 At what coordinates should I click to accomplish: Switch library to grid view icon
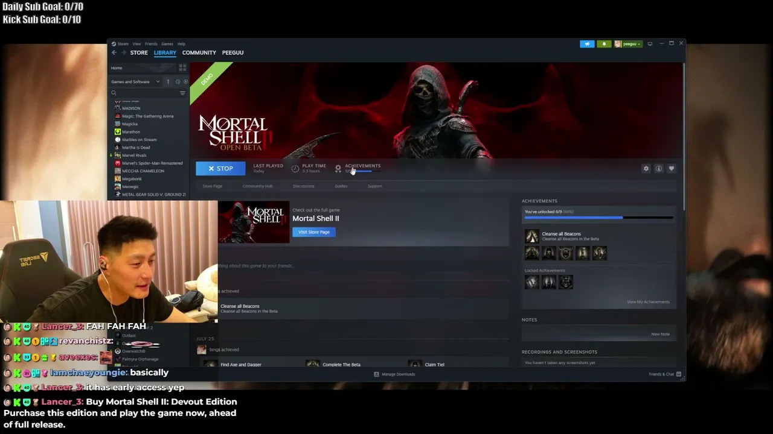(x=182, y=68)
